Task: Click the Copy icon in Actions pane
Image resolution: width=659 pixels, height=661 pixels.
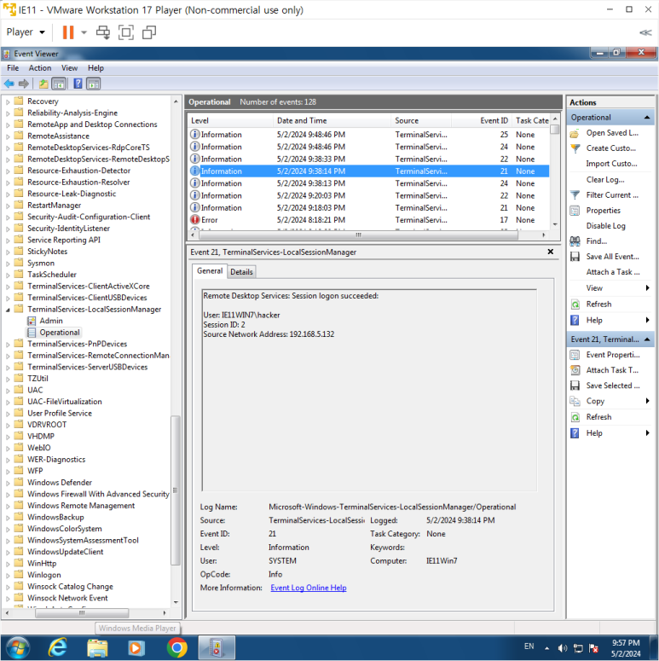Action: (575, 401)
